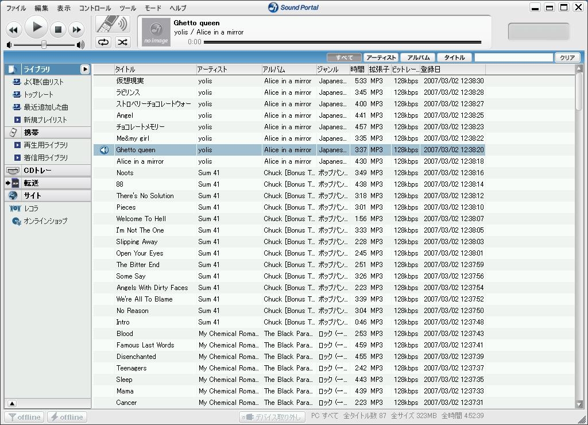Viewport: 588px width, 425px height.
Task: Click the デバイス取り外し device removal button
Action: coord(272,417)
